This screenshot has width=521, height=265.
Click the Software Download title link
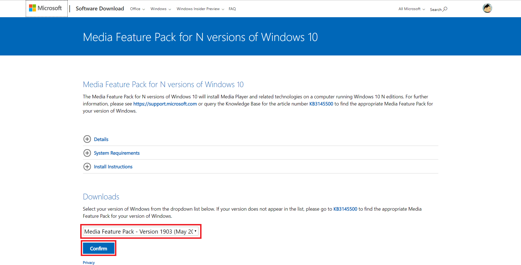click(x=100, y=8)
